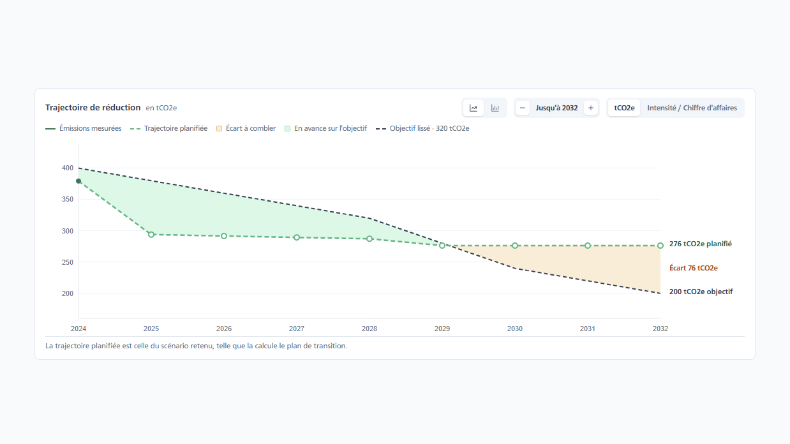The image size is (790, 444).
Task: Click the 2028 label on the x-axis
Action: coord(369,329)
